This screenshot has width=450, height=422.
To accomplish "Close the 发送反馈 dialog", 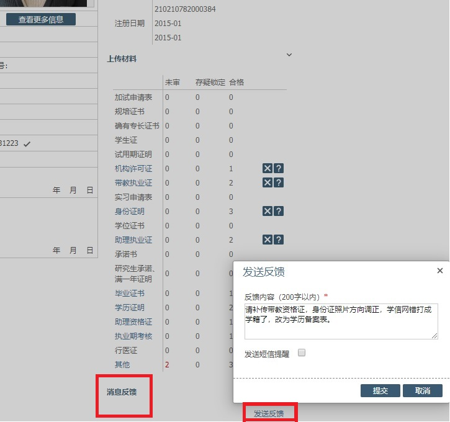I will point(440,271).
